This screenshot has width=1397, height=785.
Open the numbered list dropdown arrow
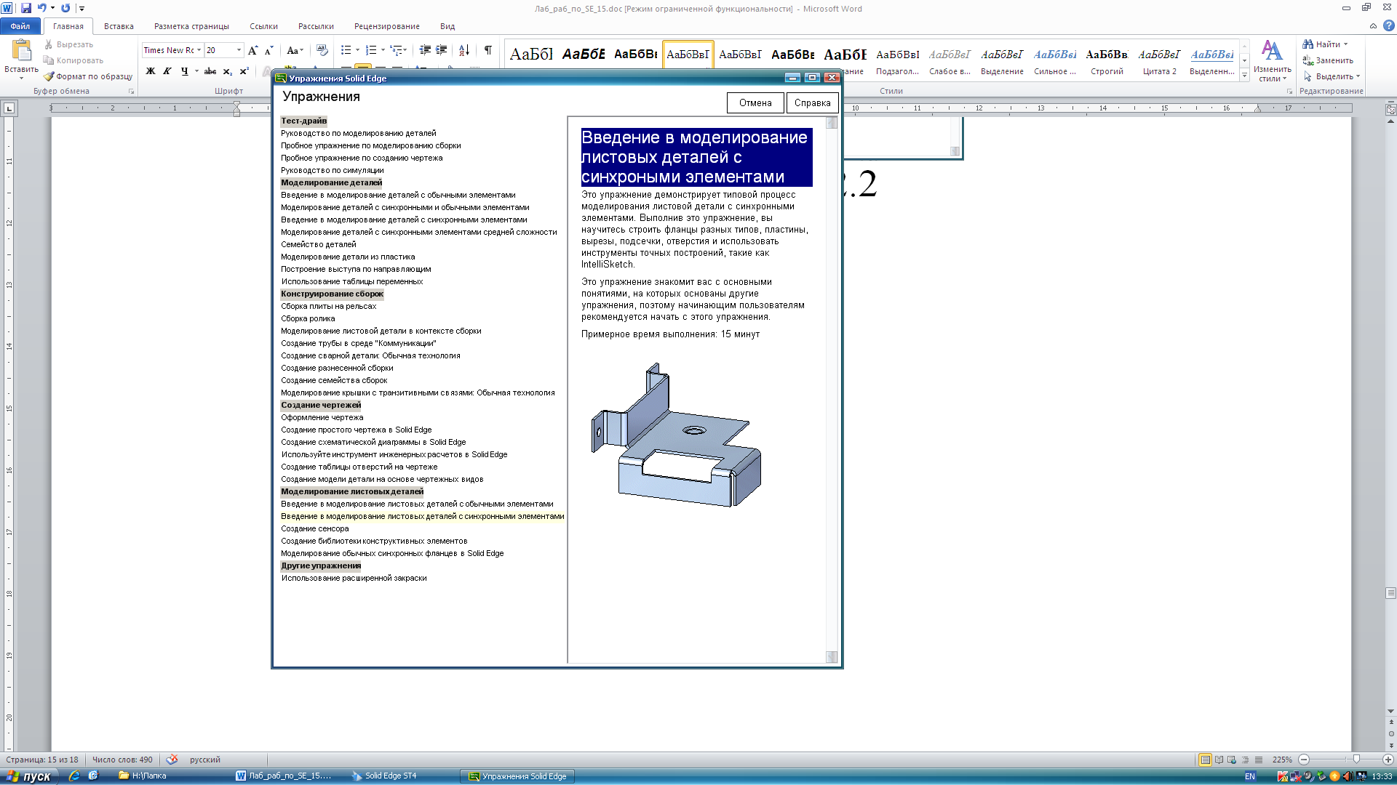click(383, 50)
